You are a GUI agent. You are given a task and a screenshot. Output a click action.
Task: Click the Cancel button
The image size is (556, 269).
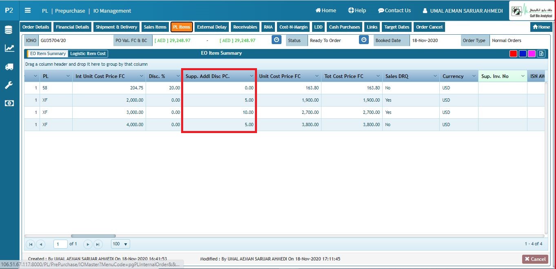[x=535, y=259]
